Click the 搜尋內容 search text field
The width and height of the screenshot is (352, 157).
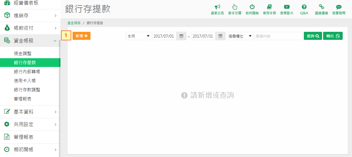coord(278,36)
